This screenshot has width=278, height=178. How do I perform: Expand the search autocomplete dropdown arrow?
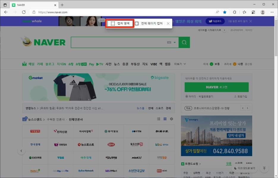[x=175, y=42]
